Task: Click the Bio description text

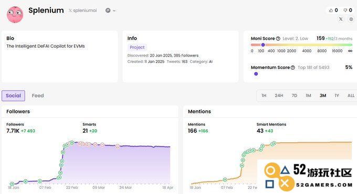Action: (x=46, y=46)
